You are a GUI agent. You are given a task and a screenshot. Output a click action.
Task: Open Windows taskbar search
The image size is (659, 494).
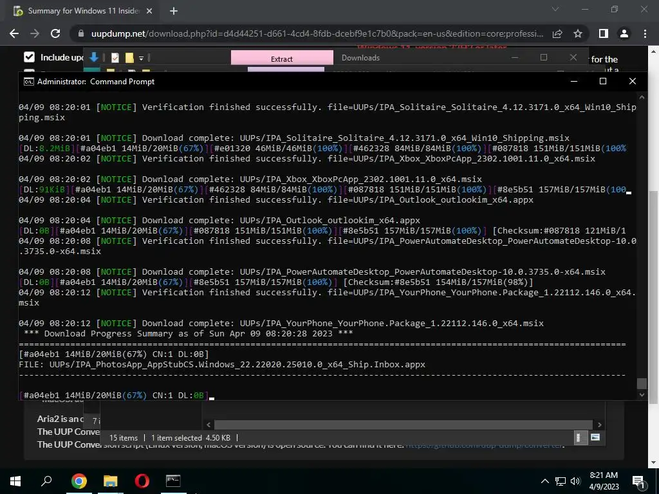(x=46, y=481)
